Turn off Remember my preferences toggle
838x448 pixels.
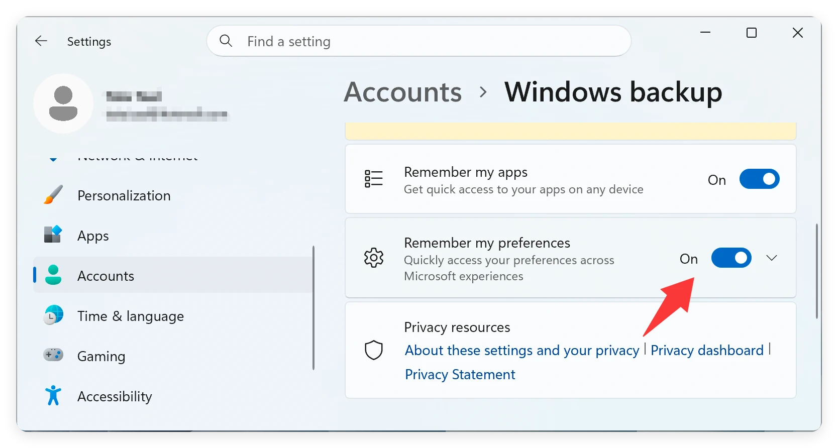click(731, 258)
